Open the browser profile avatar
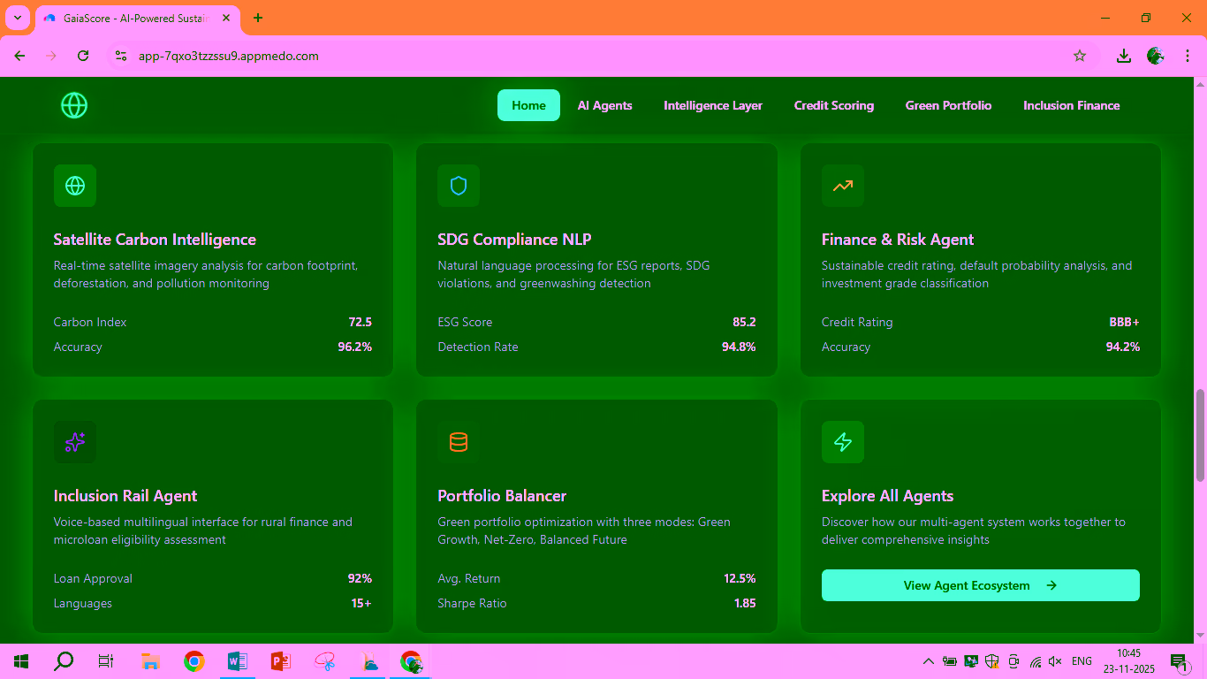The width and height of the screenshot is (1207, 679). click(x=1156, y=56)
